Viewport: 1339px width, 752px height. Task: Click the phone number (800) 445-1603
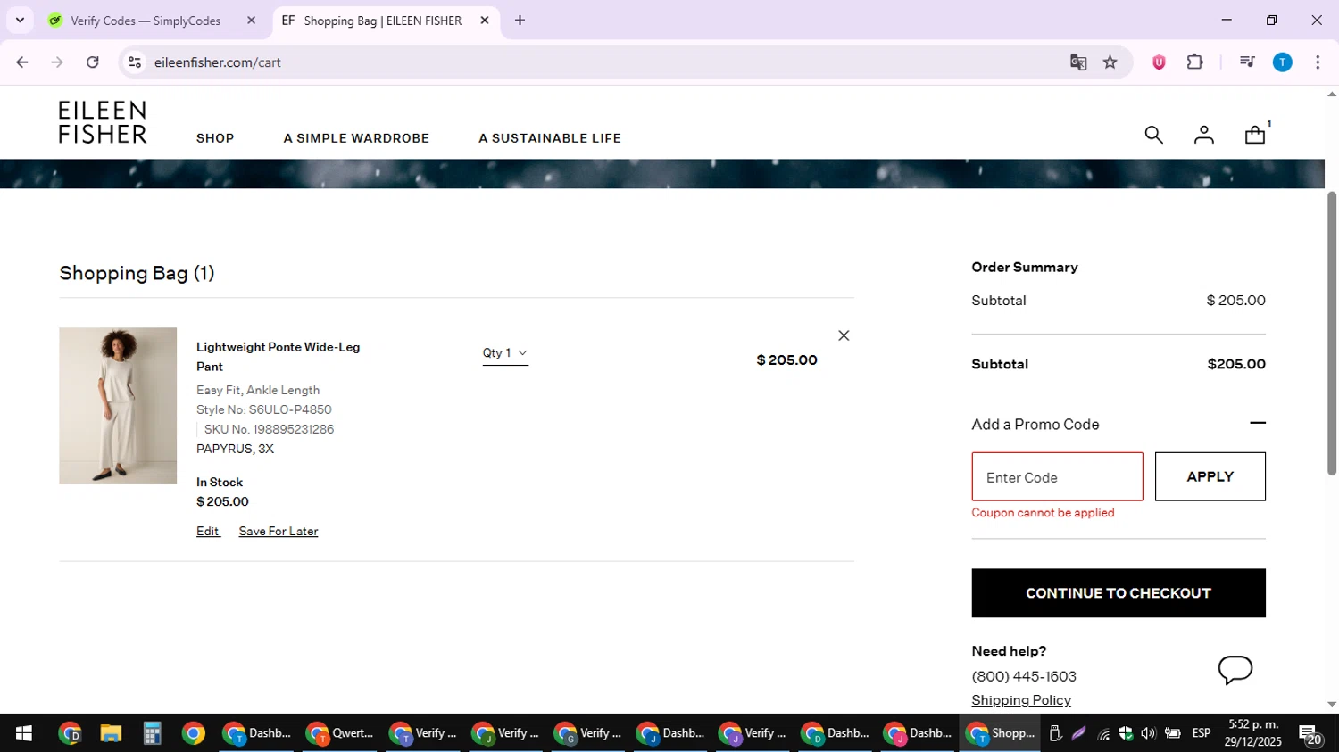pyautogui.click(x=1024, y=677)
